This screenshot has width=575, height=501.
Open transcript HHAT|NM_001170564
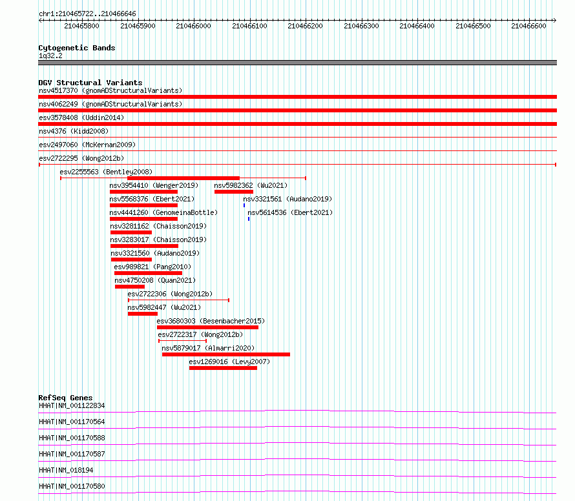click(x=72, y=422)
